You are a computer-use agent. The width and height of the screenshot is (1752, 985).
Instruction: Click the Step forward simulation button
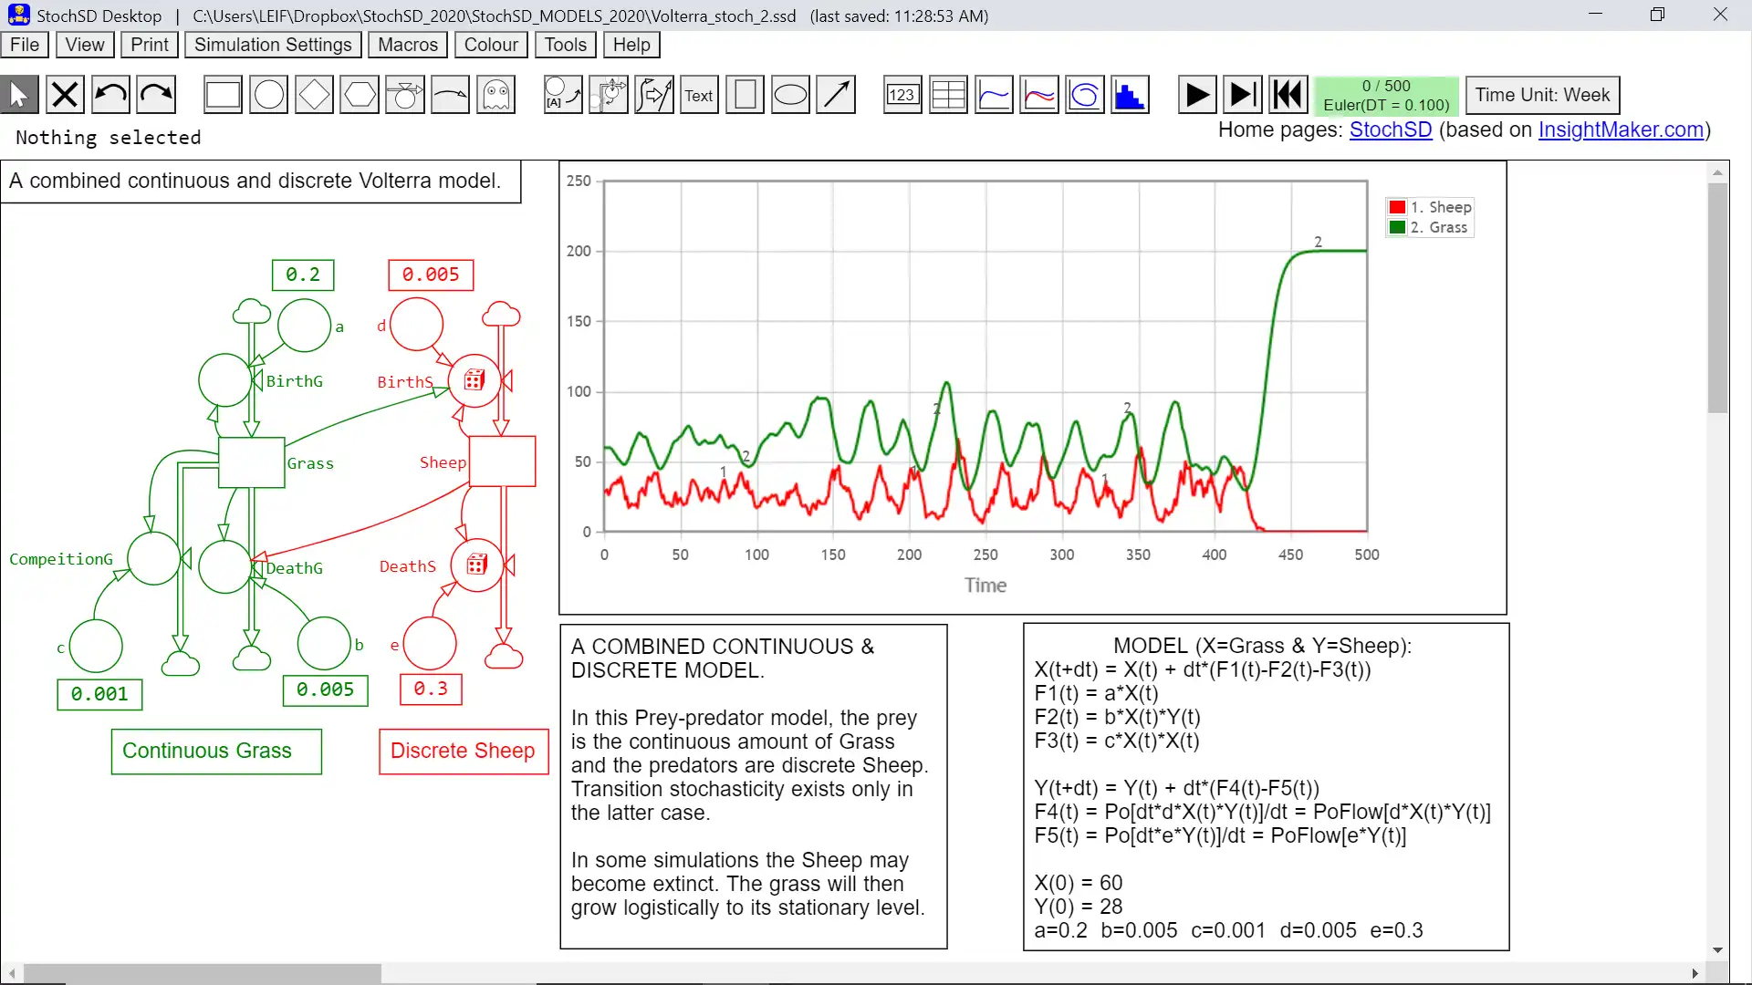coord(1241,94)
